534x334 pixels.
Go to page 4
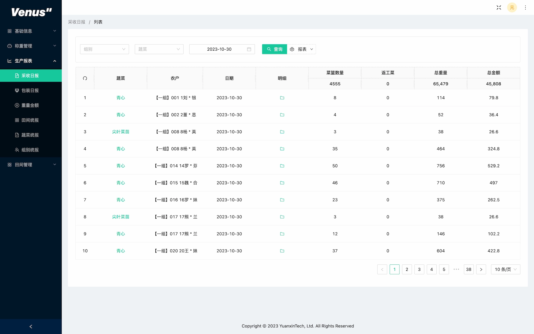click(x=432, y=269)
